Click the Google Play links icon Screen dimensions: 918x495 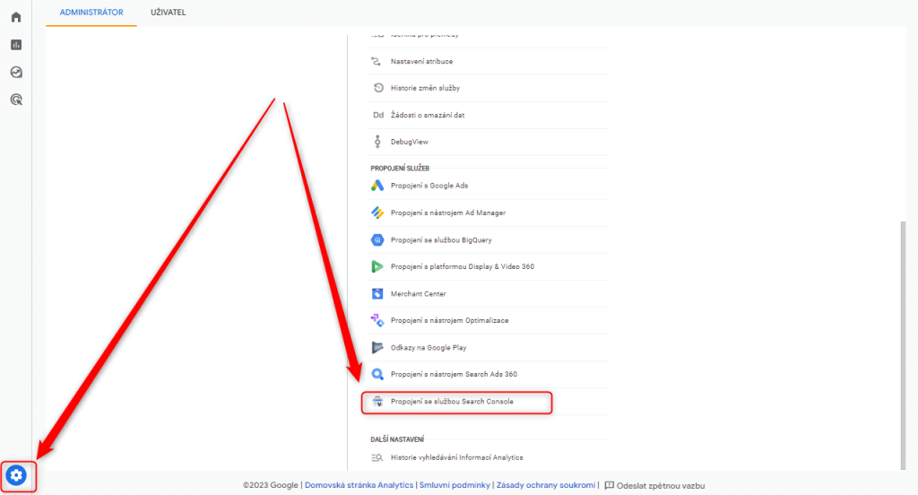(377, 348)
